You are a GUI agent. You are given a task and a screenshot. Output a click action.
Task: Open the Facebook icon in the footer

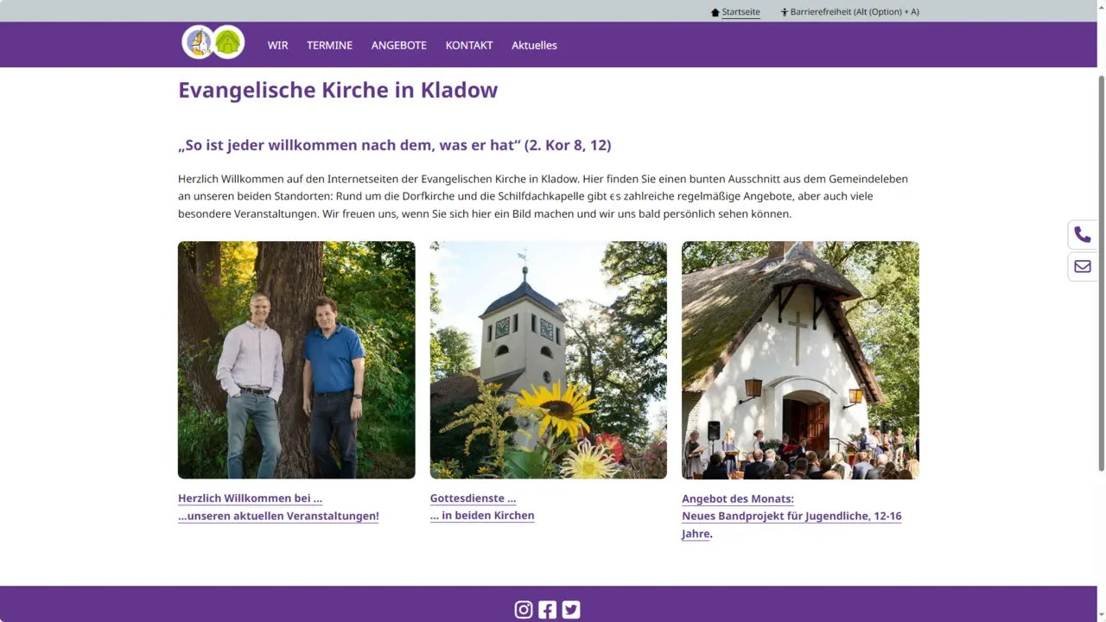pyautogui.click(x=548, y=610)
